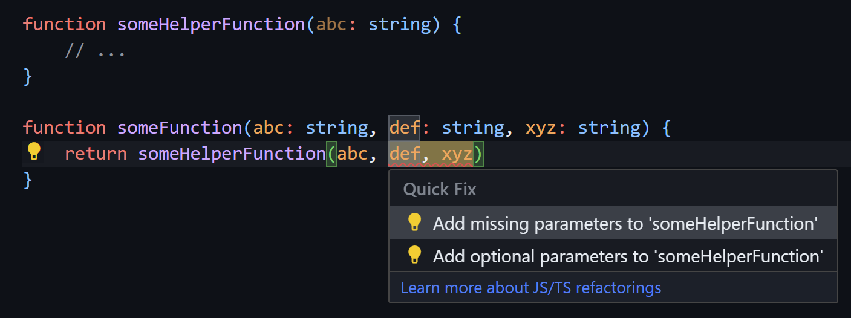The height and width of the screenshot is (318, 851).
Task: Select "Add missing parameters to 'someHelperFunction'"
Action: 625,224
